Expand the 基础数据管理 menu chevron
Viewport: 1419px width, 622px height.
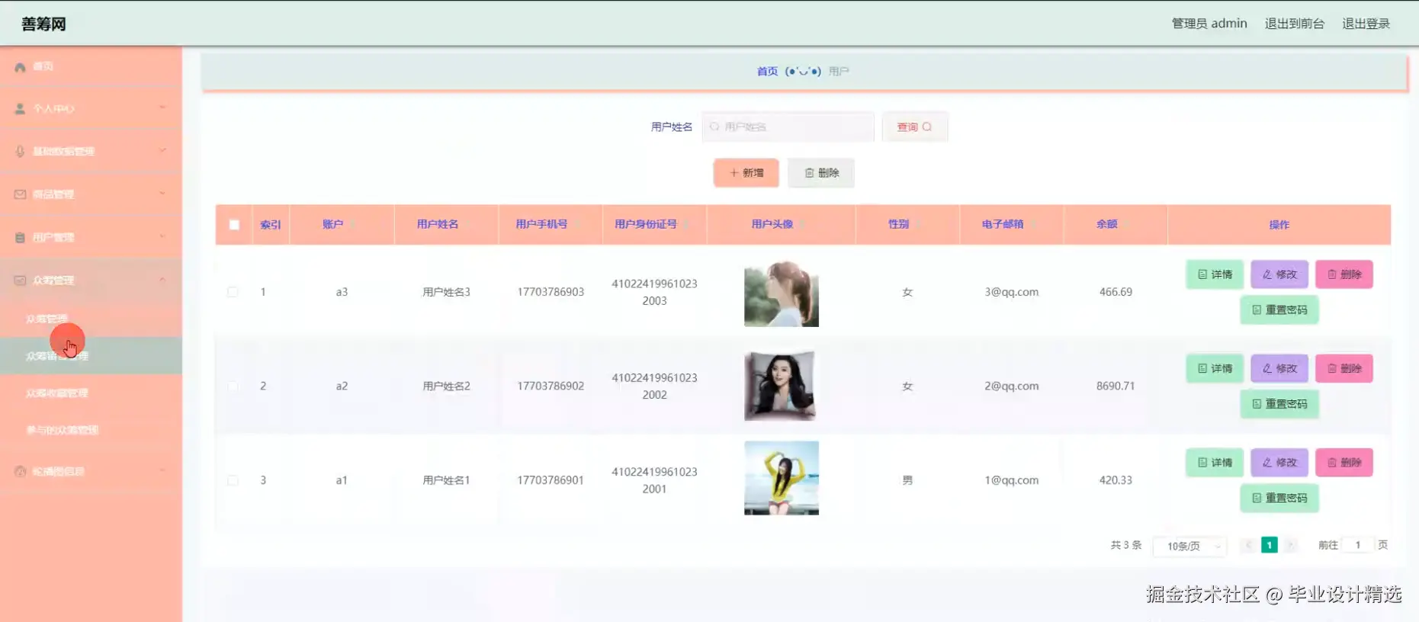coord(162,151)
